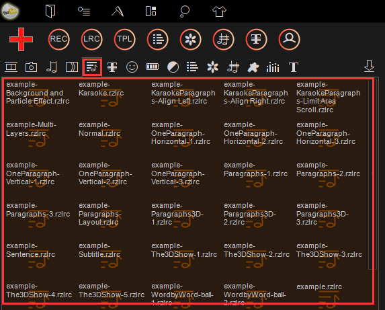Select example-Karaoke.rzlrc file

pyautogui.click(x=101, y=93)
